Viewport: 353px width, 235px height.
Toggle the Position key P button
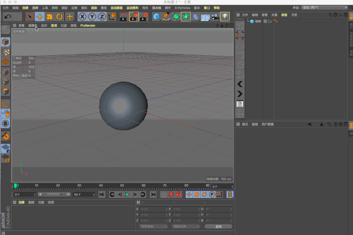(x=212, y=195)
